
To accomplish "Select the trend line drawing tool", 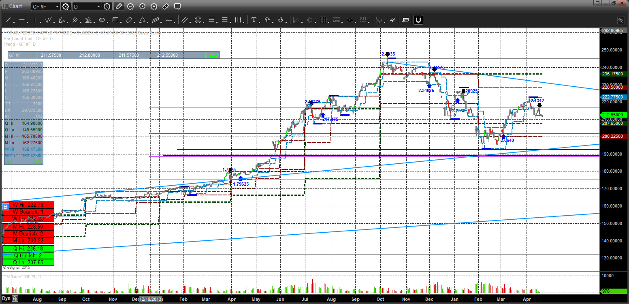I will pyautogui.click(x=8, y=20).
